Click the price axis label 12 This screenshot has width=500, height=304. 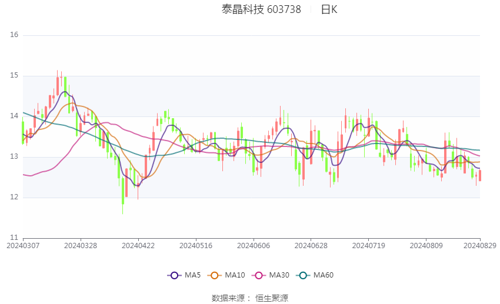14,197
